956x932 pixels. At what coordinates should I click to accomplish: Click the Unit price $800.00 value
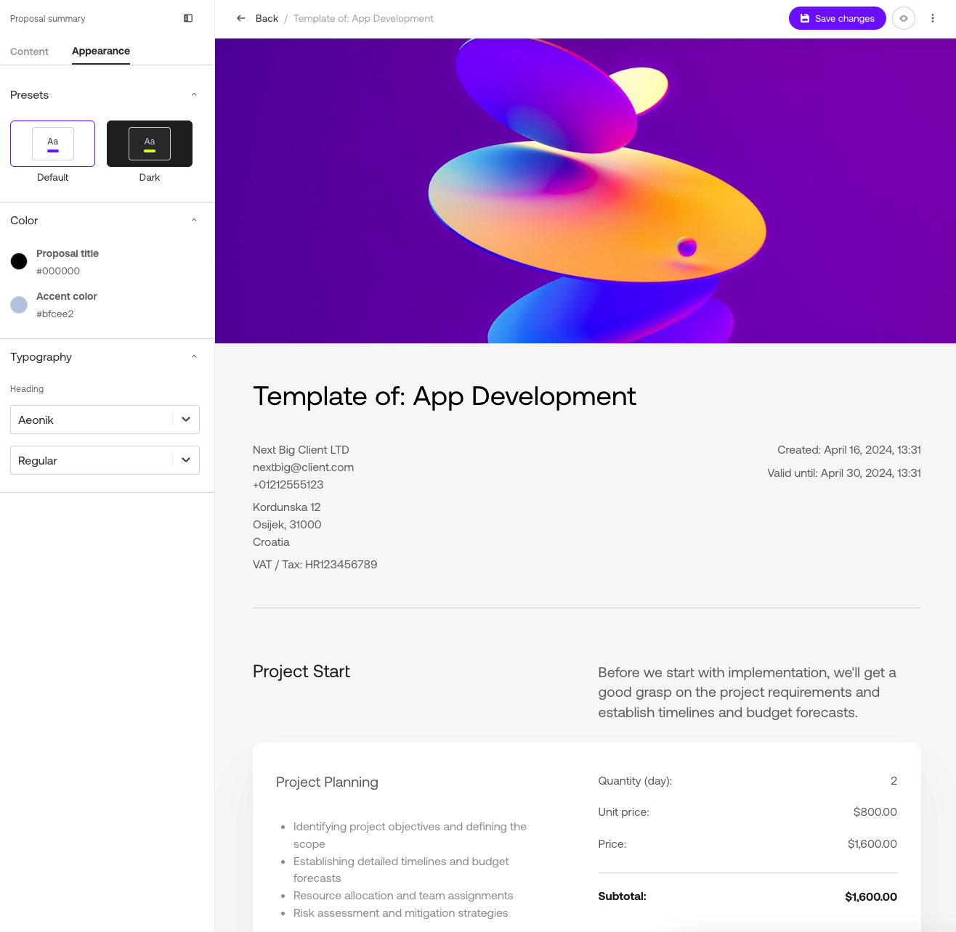coord(875,812)
